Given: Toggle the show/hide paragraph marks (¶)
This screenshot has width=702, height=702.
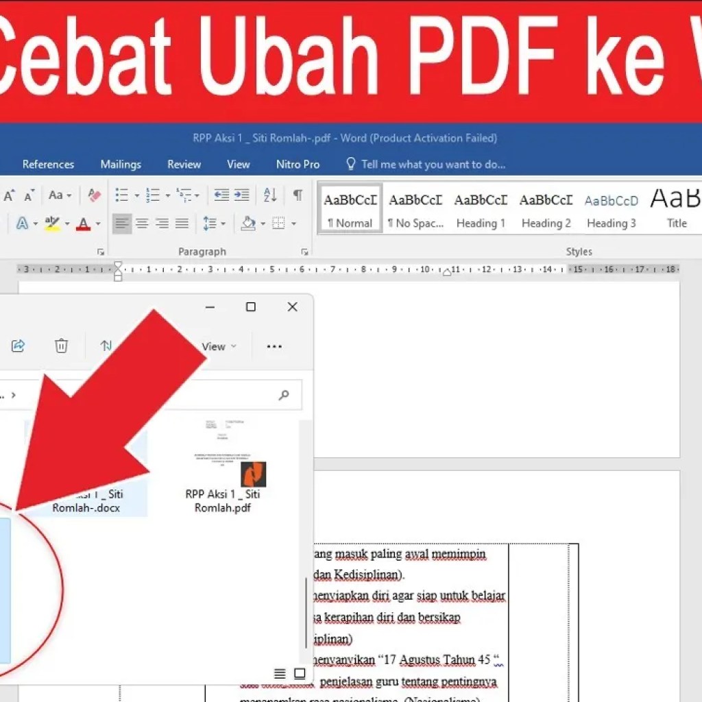Looking at the screenshot, I should pyautogui.click(x=298, y=195).
